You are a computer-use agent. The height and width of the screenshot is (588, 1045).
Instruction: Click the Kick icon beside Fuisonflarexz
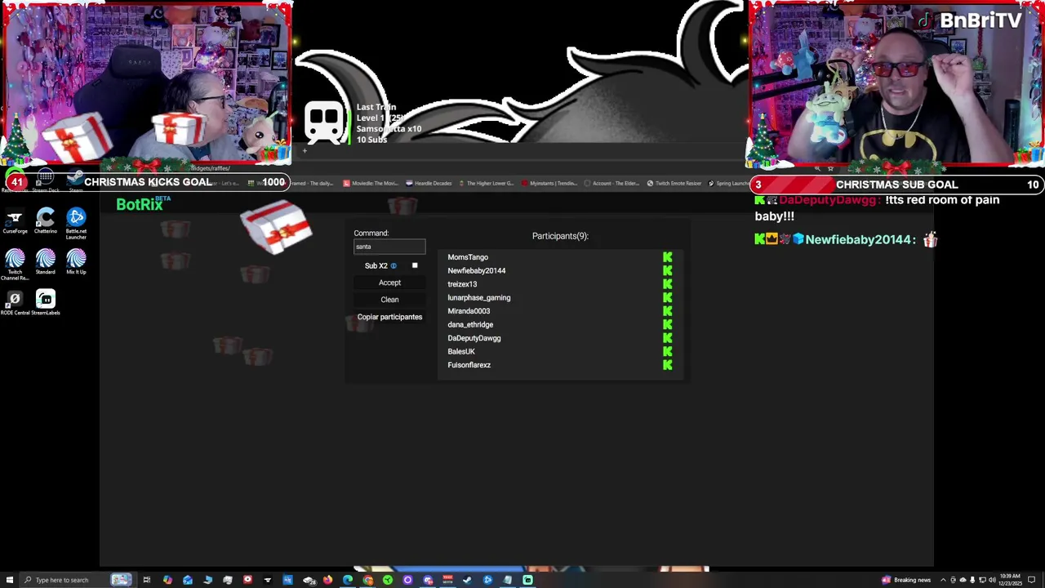click(667, 365)
